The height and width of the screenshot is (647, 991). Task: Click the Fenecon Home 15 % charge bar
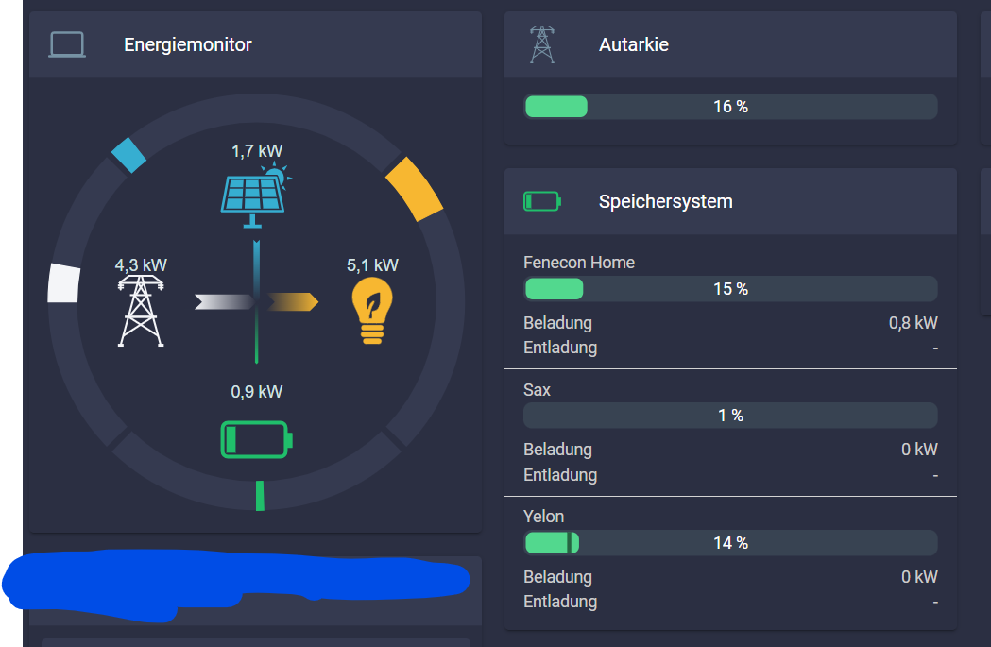click(730, 289)
